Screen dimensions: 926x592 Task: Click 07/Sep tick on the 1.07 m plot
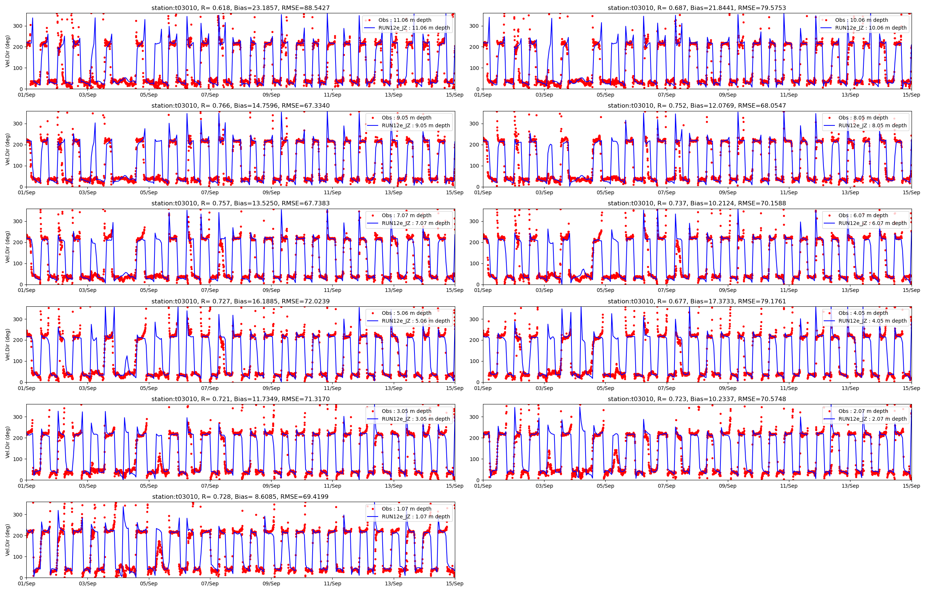click(x=210, y=583)
